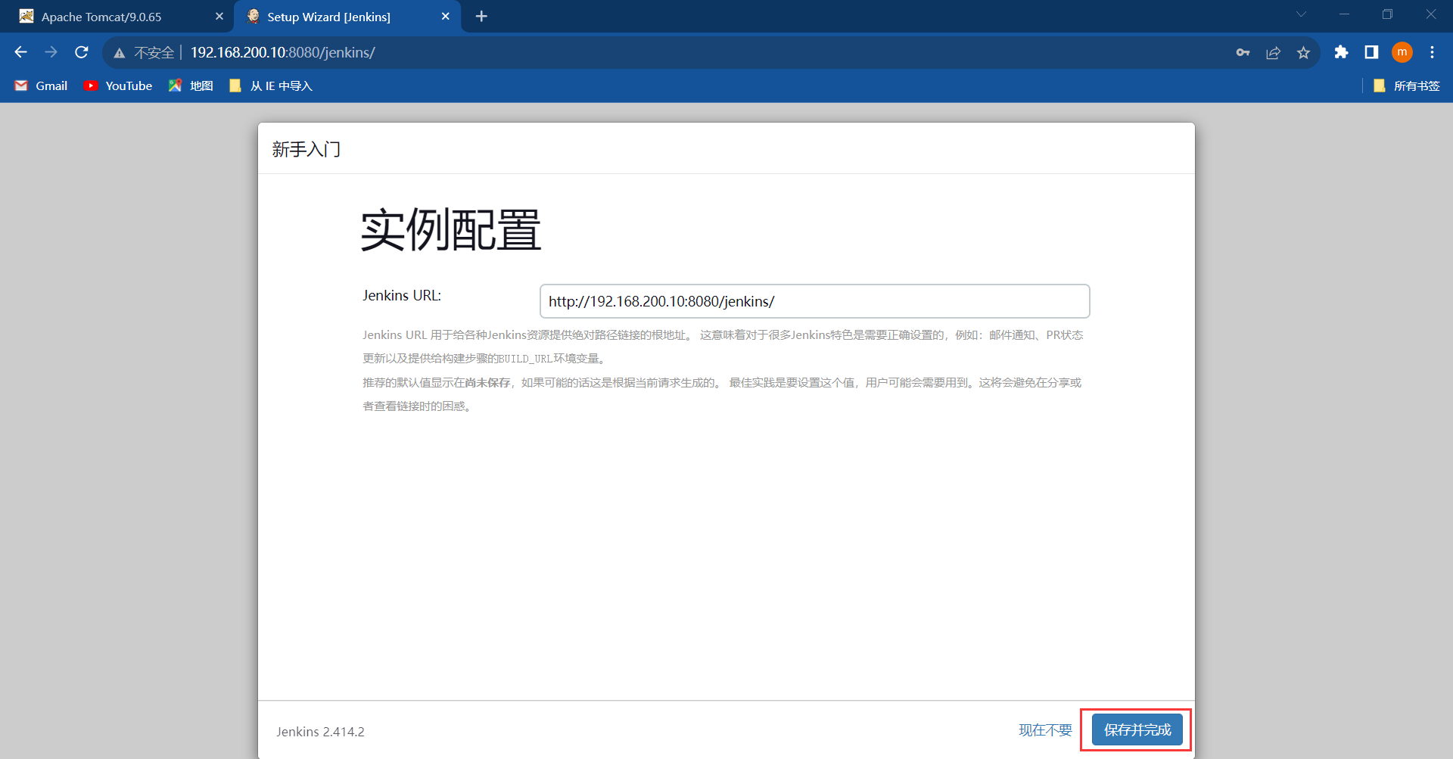Open the 地图 maps bookmark
1453x759 pixels.
(x=191, y=86)
